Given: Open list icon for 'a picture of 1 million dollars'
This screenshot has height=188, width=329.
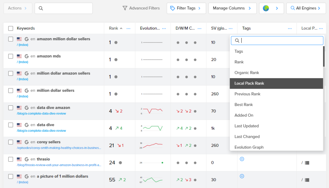Looking at the screenshot, I should point(307,180).
